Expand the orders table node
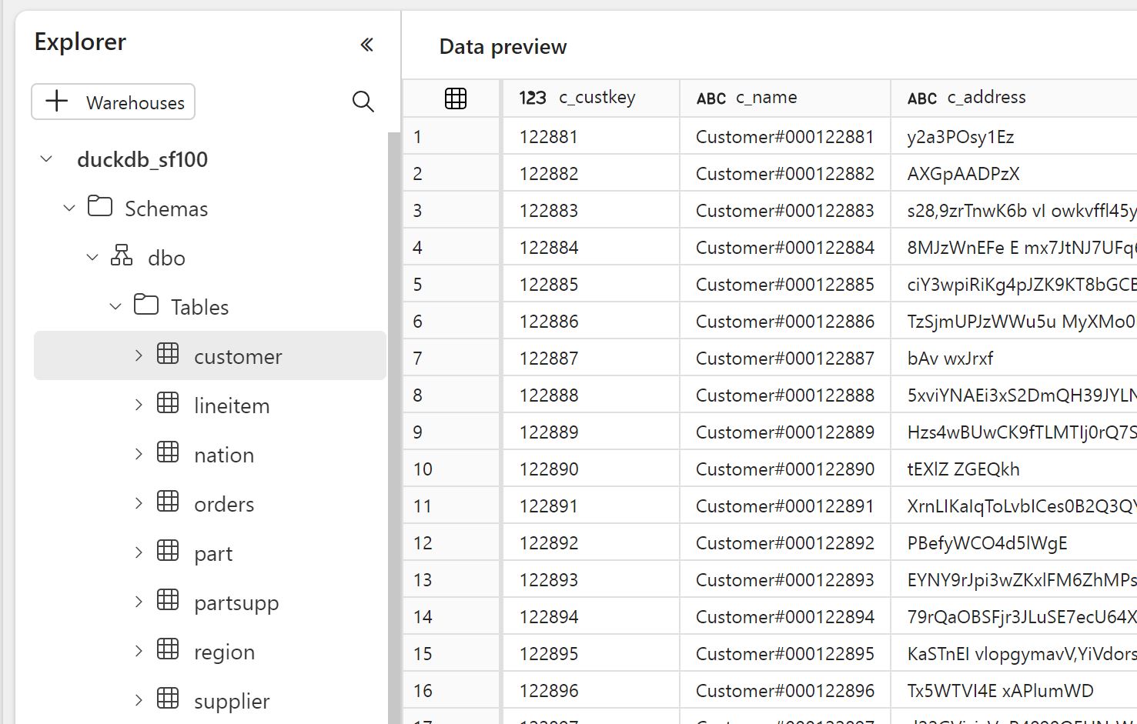 click(x=139, y=503)
